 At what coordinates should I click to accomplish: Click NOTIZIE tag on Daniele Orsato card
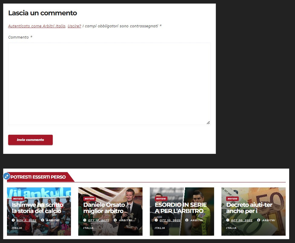click(x=89, y=199)
